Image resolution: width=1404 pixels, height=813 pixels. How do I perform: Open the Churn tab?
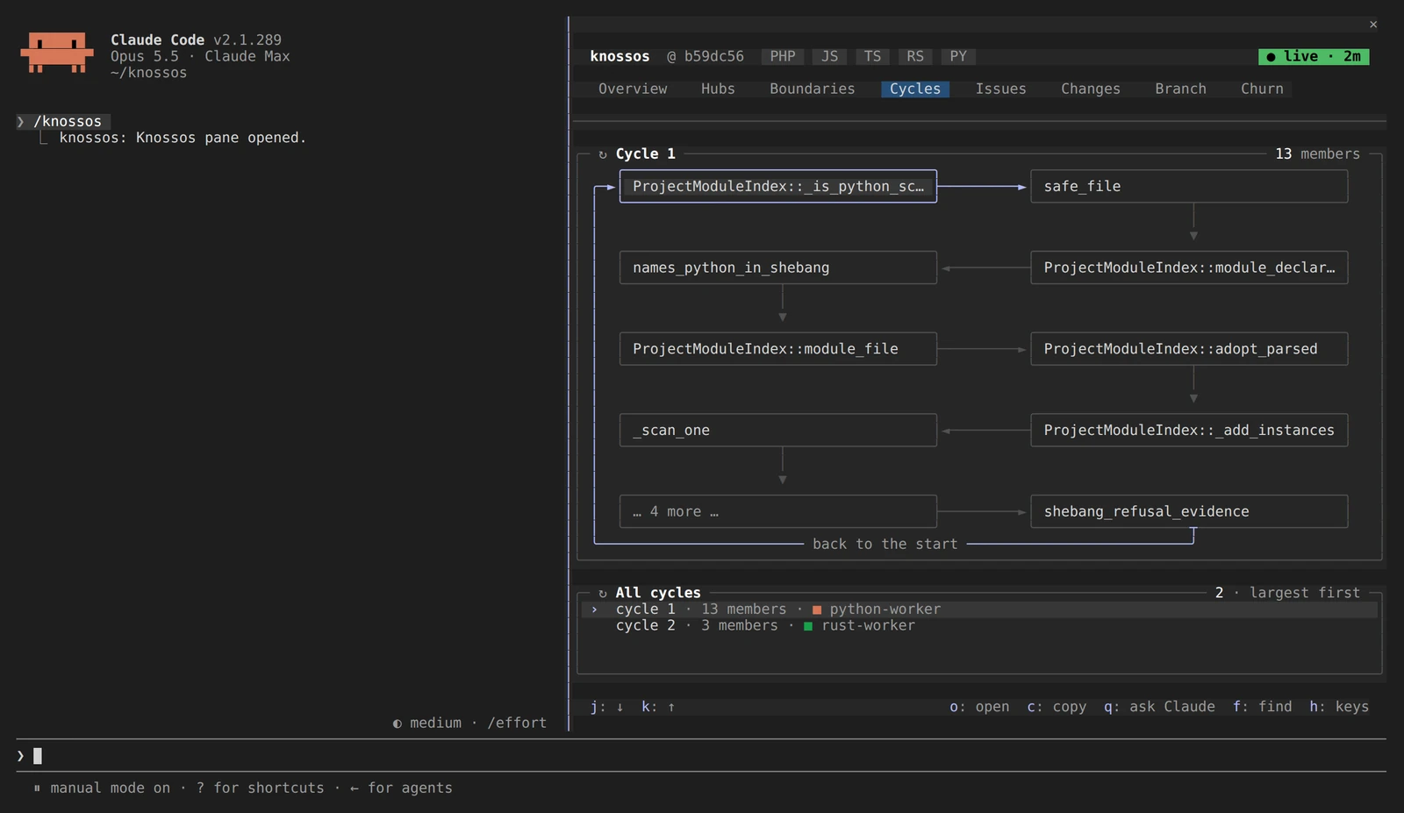[x=1262, y=89]
